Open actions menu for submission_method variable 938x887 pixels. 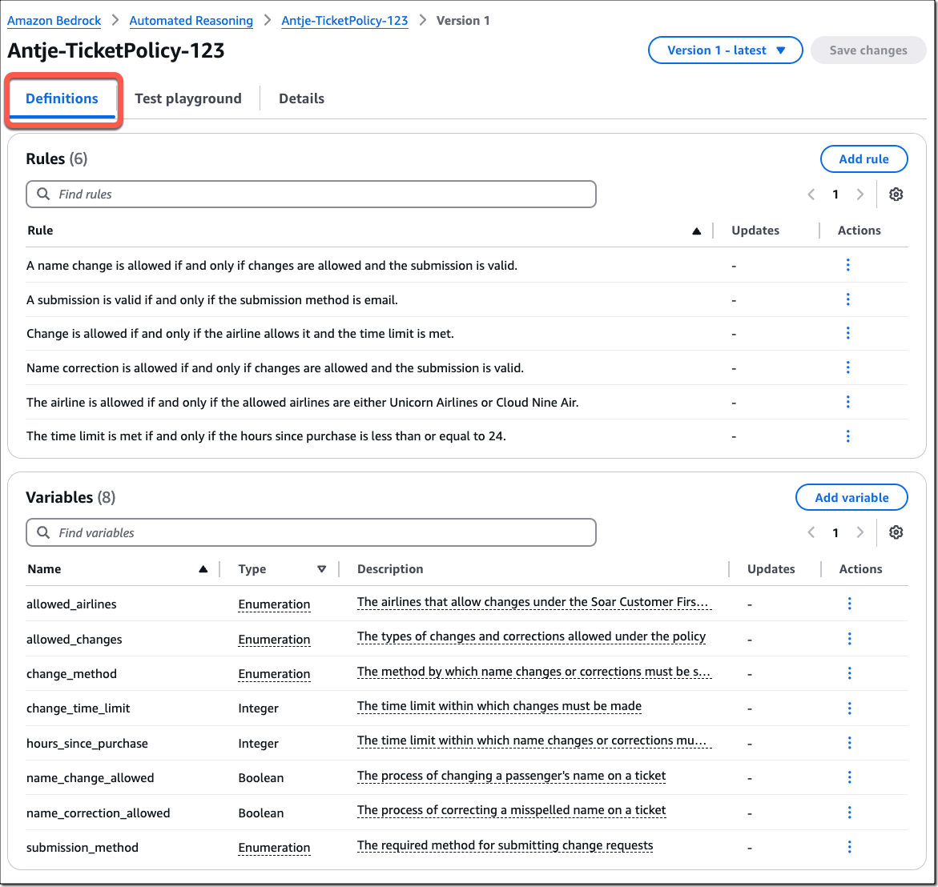pos(849,847)
